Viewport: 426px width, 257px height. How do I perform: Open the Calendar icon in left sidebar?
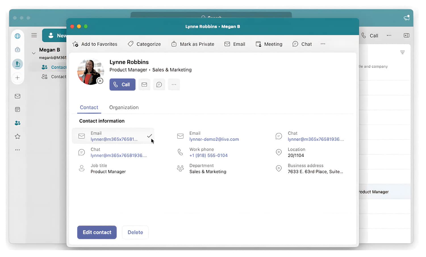18,110
